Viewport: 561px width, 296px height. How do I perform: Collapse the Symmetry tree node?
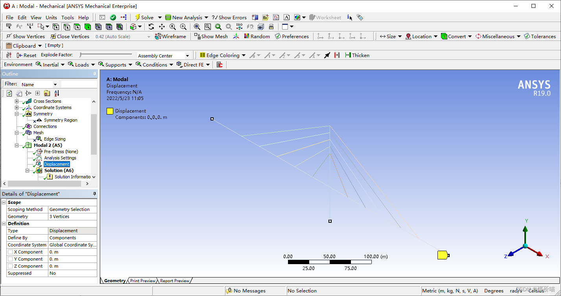[x=17, y=114]
